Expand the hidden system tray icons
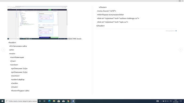The width and height of the screenshot is (184, 103). [161, 101]
